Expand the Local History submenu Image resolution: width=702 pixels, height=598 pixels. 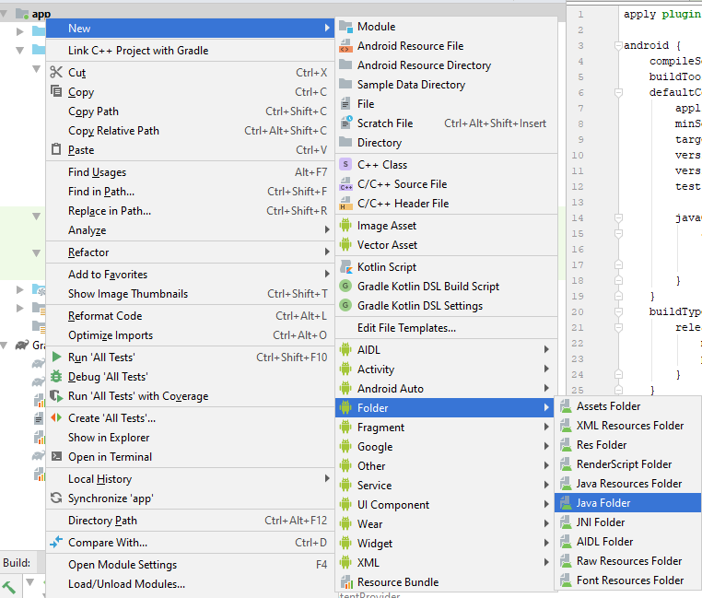[x=326, y=479]
